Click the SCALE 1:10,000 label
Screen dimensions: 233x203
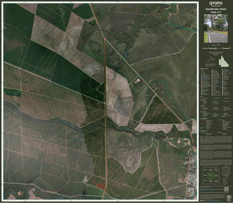[216, 45]
